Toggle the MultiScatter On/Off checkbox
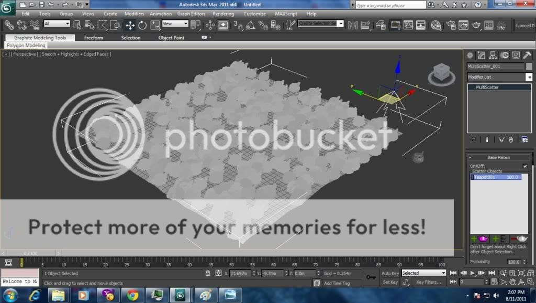 525,166
